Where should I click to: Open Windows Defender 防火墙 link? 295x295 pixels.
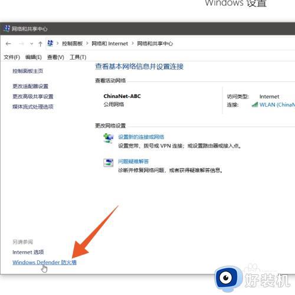click(x=44, y=263)
